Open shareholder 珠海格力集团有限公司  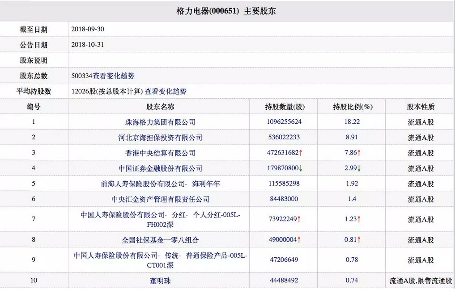coord(160,122)
